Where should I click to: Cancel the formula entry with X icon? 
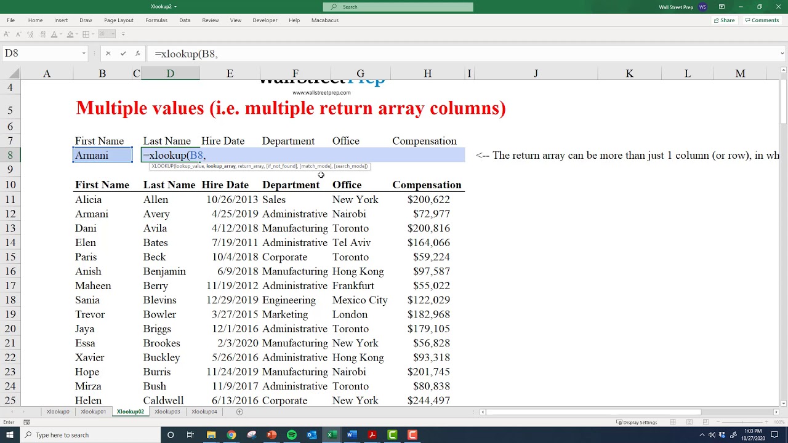[108, 54]
